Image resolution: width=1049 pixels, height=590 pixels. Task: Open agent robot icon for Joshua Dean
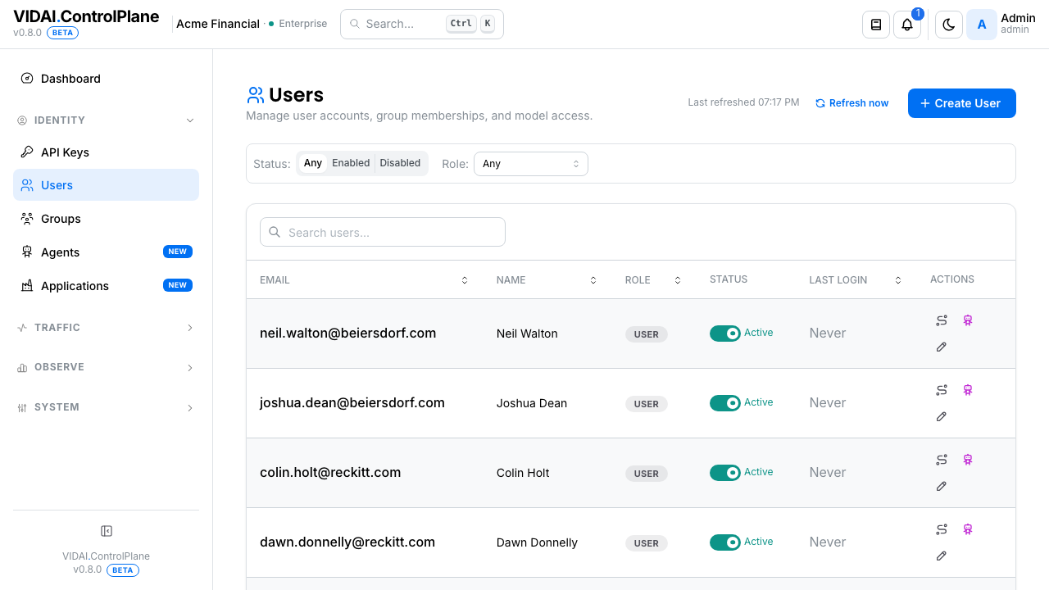click(968, 390)
